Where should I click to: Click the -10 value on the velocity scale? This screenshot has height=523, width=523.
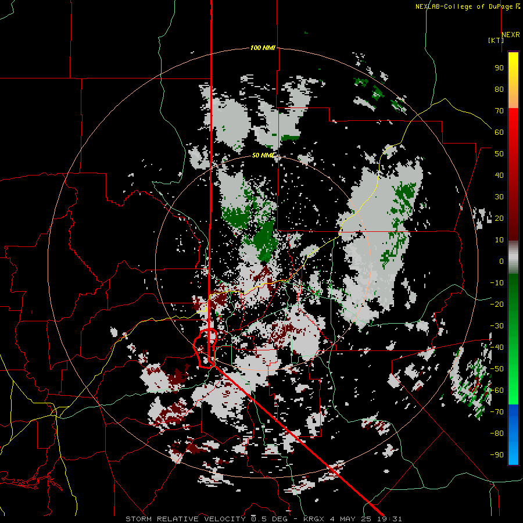(497, 283)
